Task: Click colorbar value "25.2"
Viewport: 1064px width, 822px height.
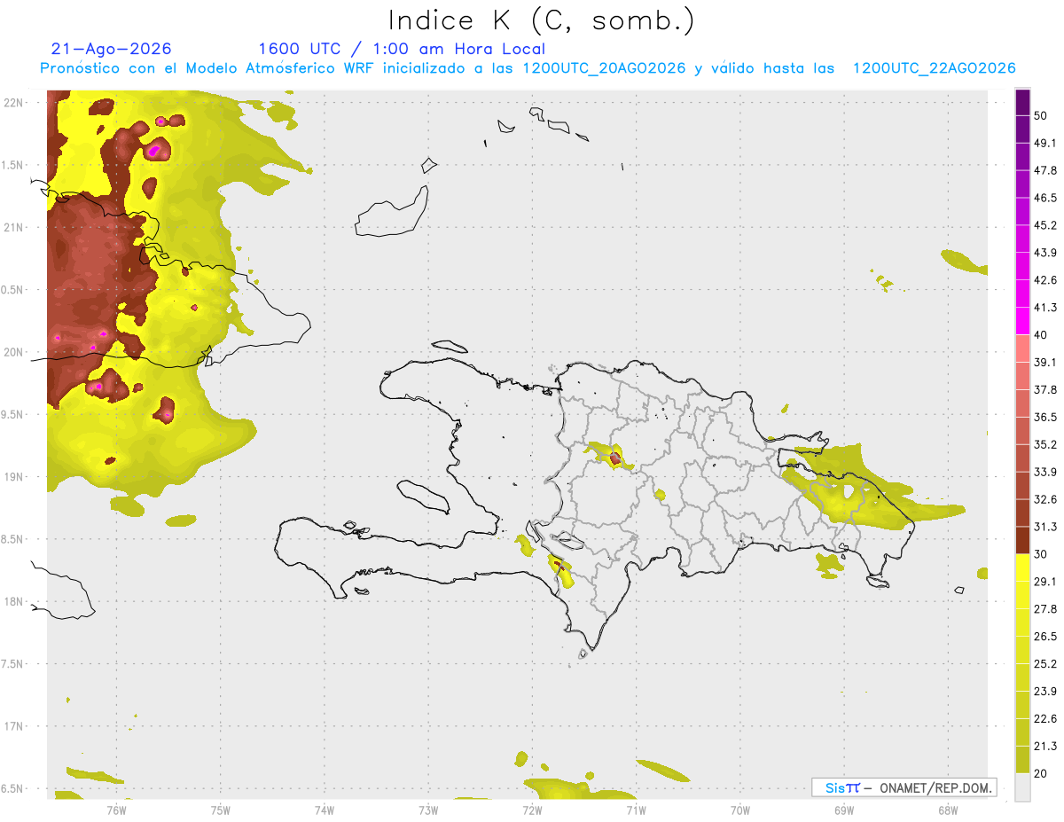Action: 1045,664
